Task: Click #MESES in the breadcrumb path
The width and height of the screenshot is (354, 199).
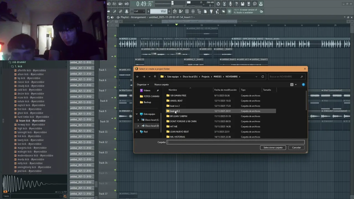Action: (x=218, y=77)
